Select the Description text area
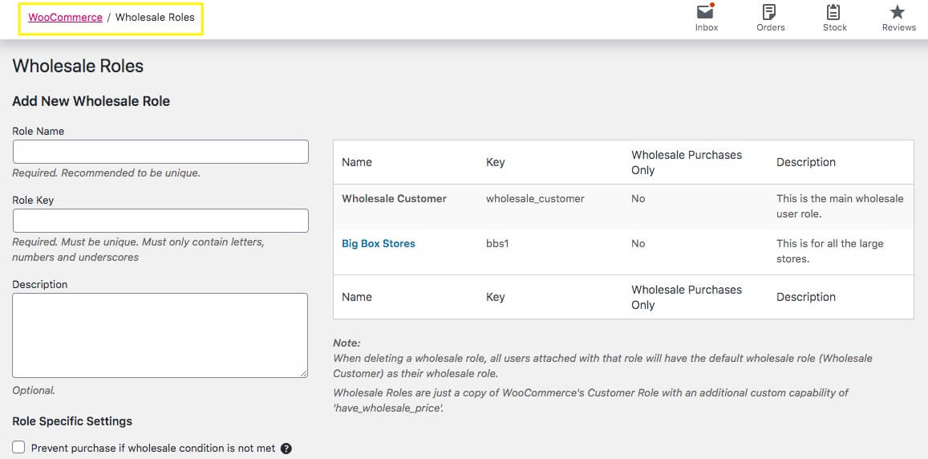The width and height of the screenshot is (928, 459). tap(160, 335)
